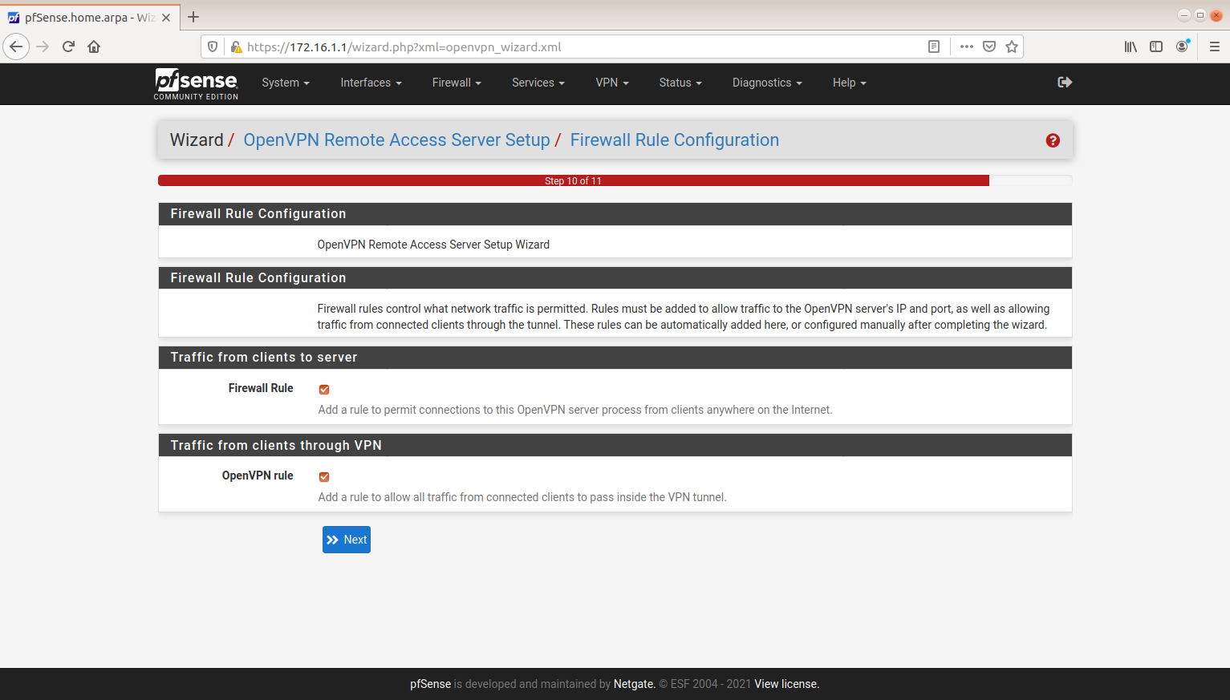1230x700 pixels.
Task: Save page to Pocket icon
Action: [989, 47]
